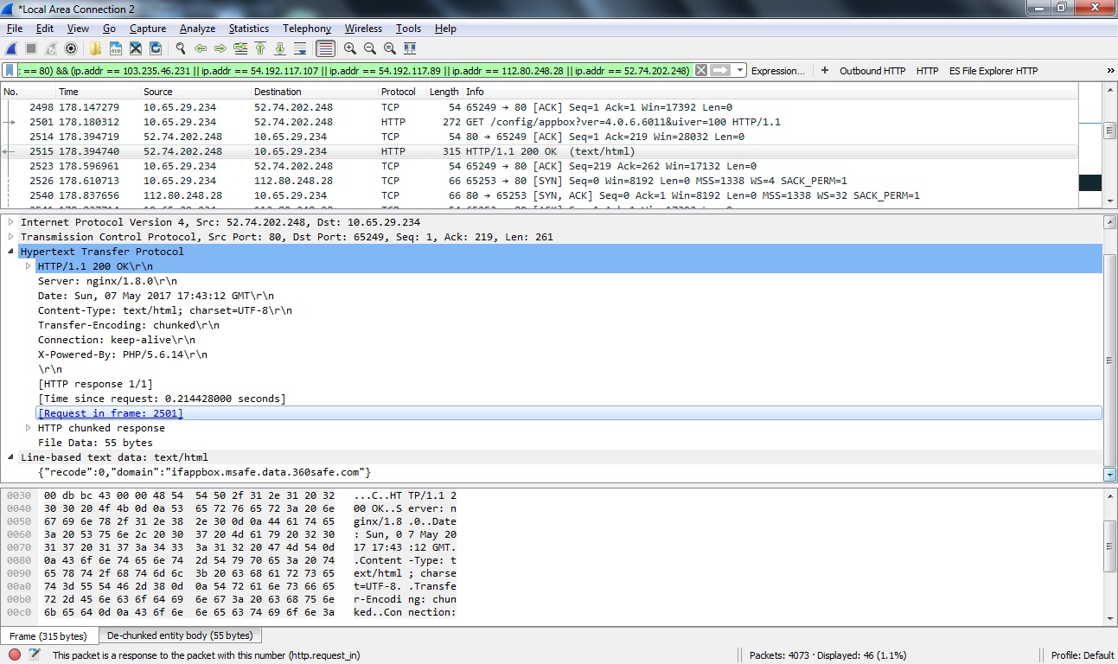The image size is (1118, 664).
Task: Open expert information red circle icon
Action: point(15,655)
